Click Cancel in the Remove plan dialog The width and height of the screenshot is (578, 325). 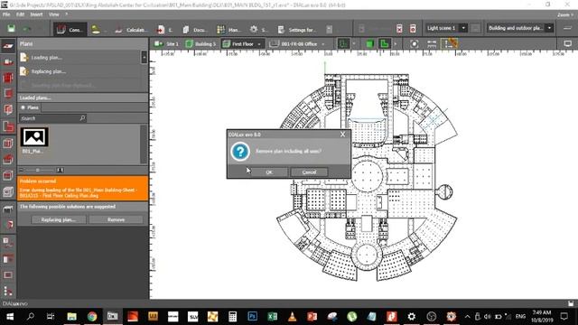(x=309, y=172)
